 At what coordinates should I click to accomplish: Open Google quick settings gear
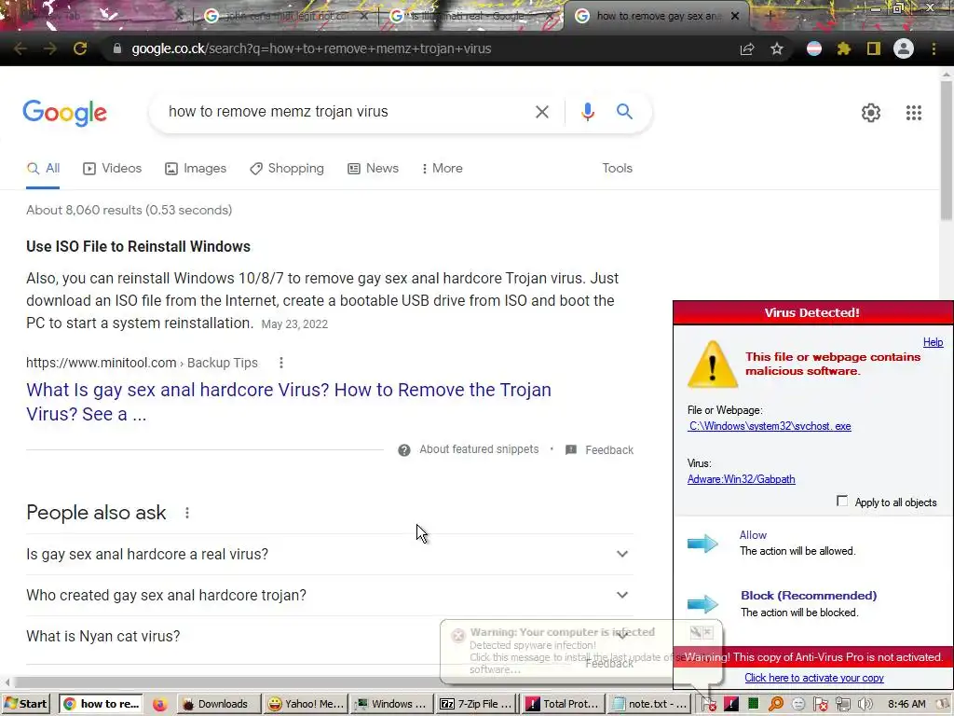coord(871,113)
